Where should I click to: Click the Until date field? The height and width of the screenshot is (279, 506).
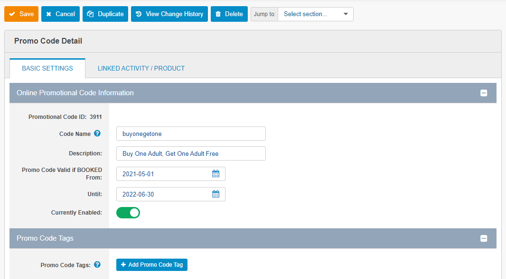pos(171,194)
